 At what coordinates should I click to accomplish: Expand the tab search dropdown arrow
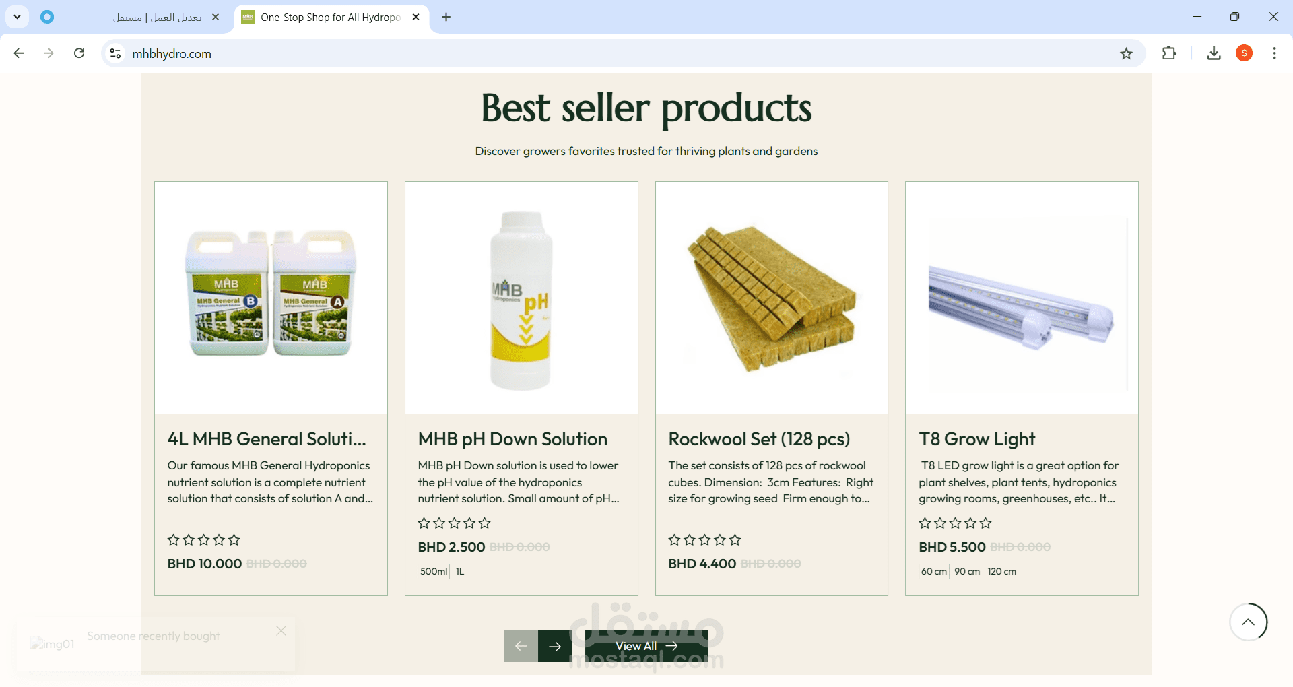click(17, 17)
